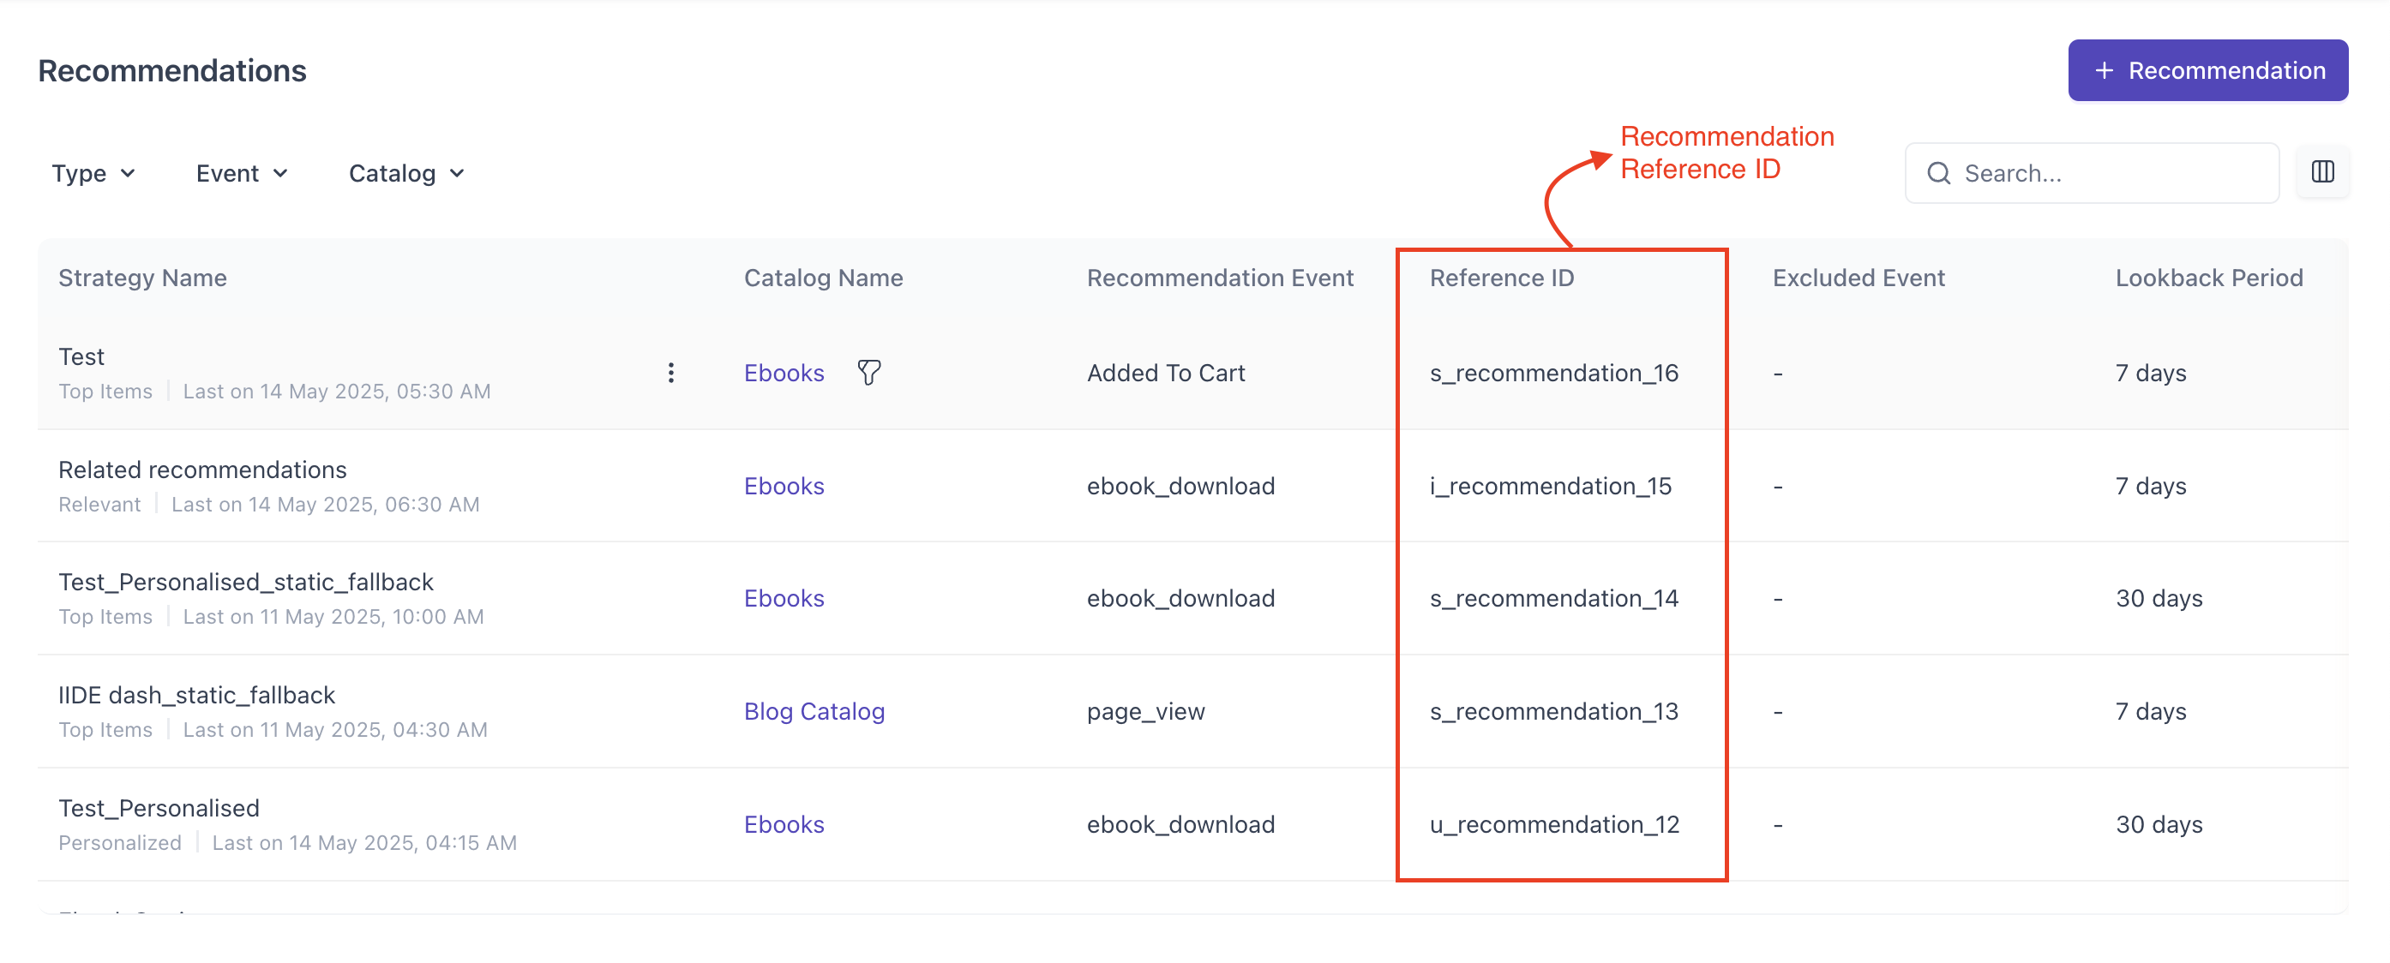The width and height of the screenshot is (2390, 963).
Task: Click the Lookback Period column header
Action: pyautogui.click(x=2208, y=278)
